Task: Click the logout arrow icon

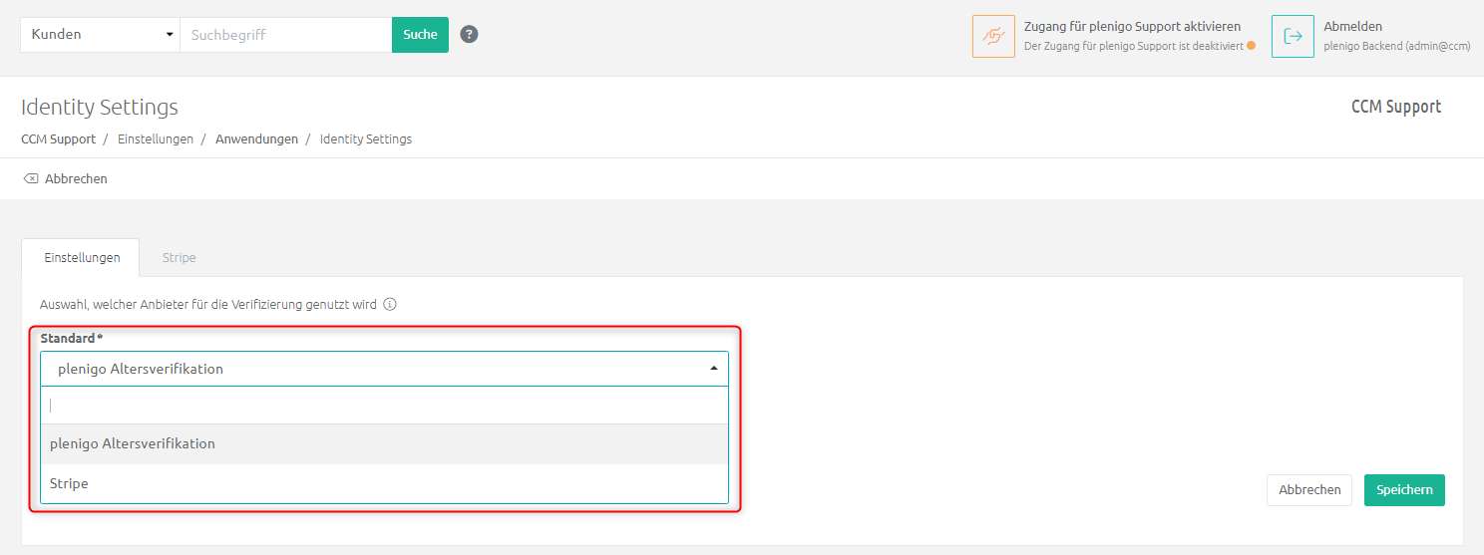Action: (x=1293, y=36)
